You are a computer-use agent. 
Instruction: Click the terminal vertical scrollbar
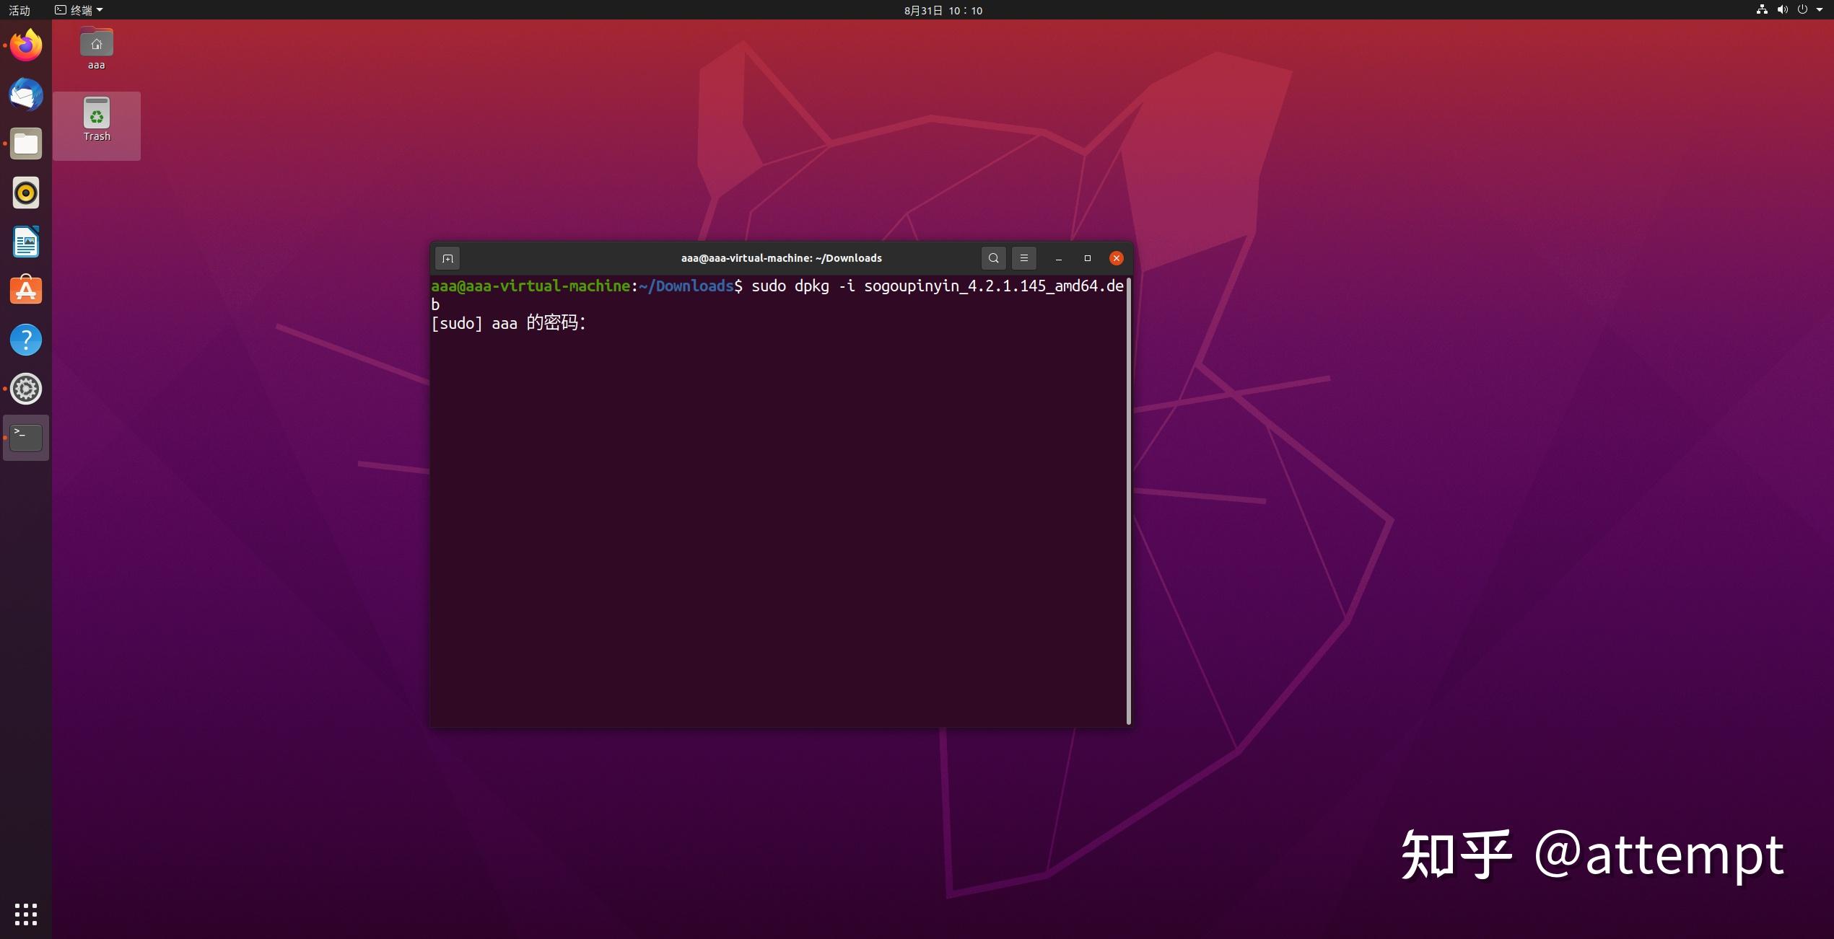(x=1128, y=502)
